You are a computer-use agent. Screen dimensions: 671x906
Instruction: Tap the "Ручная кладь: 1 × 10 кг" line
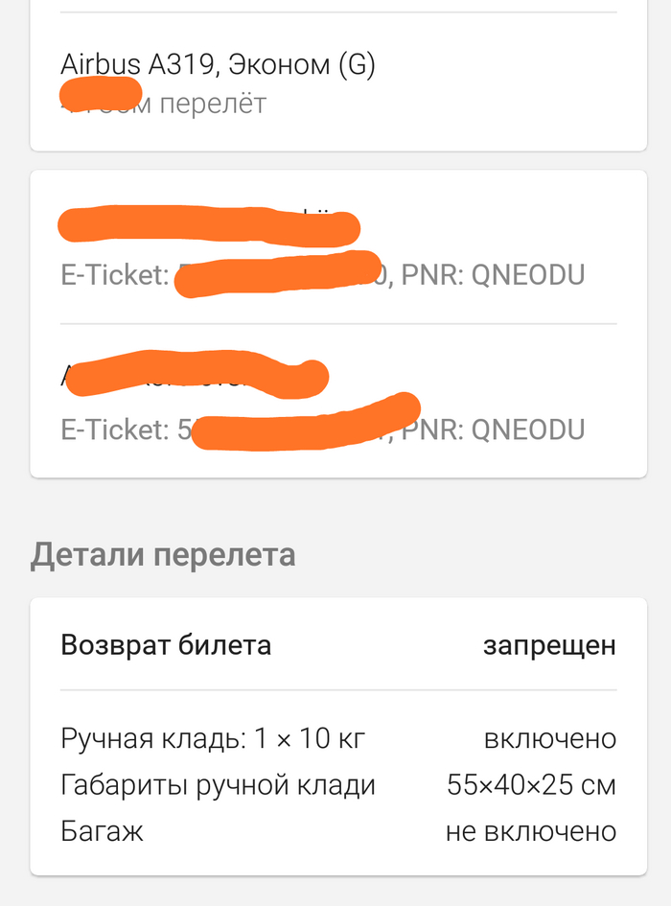(x=213, y=739)
